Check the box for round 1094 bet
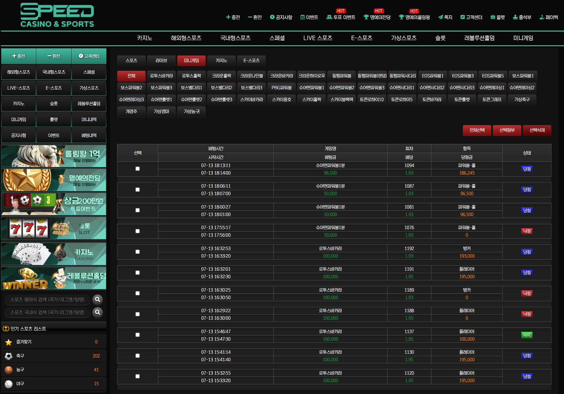The image size is (564, 394). 137,169
